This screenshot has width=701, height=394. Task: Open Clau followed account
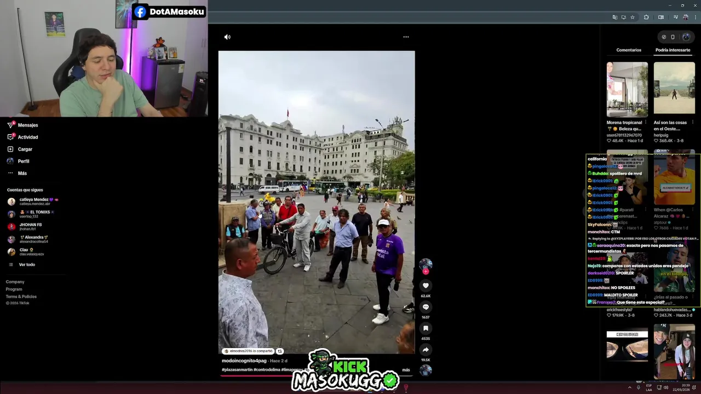(25, 252)
